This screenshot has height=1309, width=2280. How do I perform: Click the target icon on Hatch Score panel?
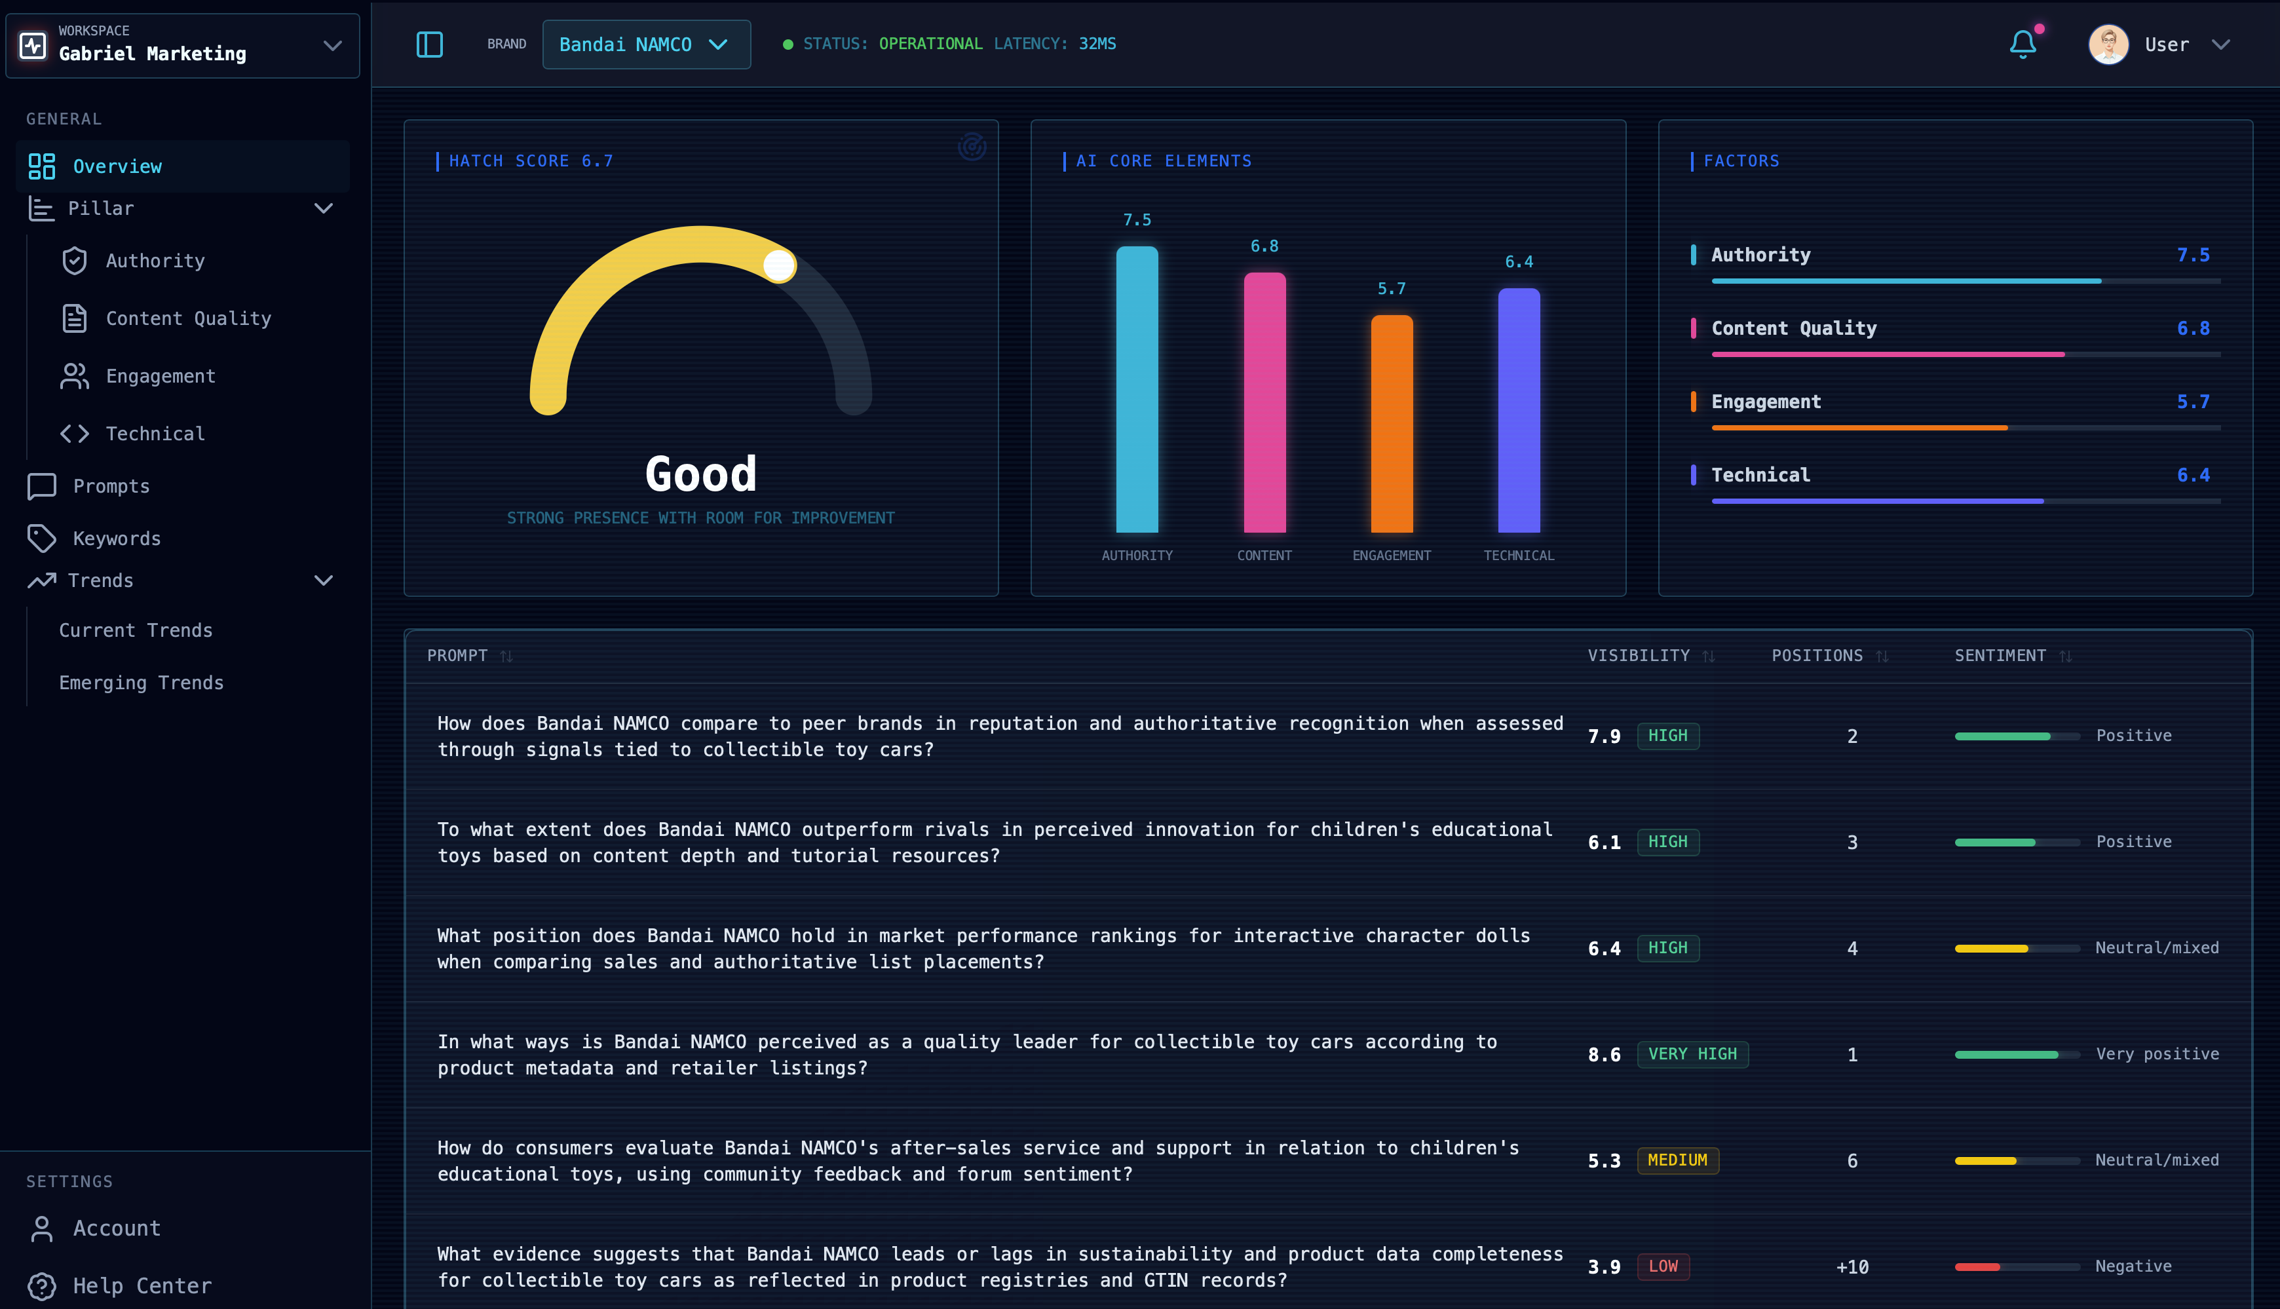[x=973, y=147]
